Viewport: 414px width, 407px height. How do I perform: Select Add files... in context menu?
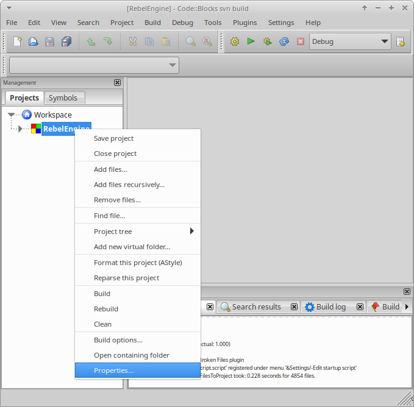[x=138, y=169]
